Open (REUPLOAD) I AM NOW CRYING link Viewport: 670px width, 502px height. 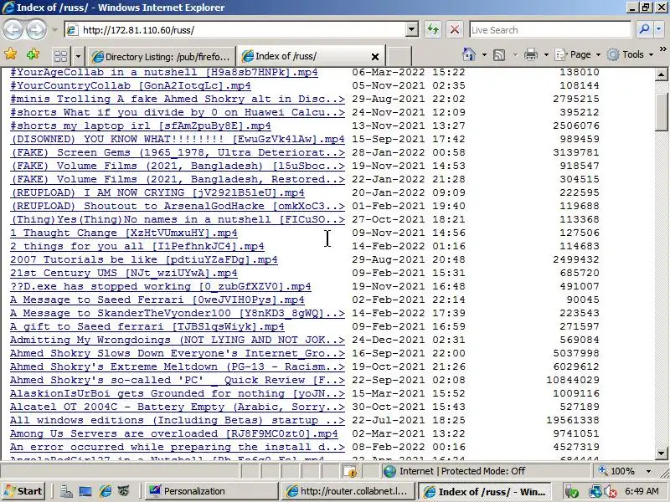coord(157,192)
